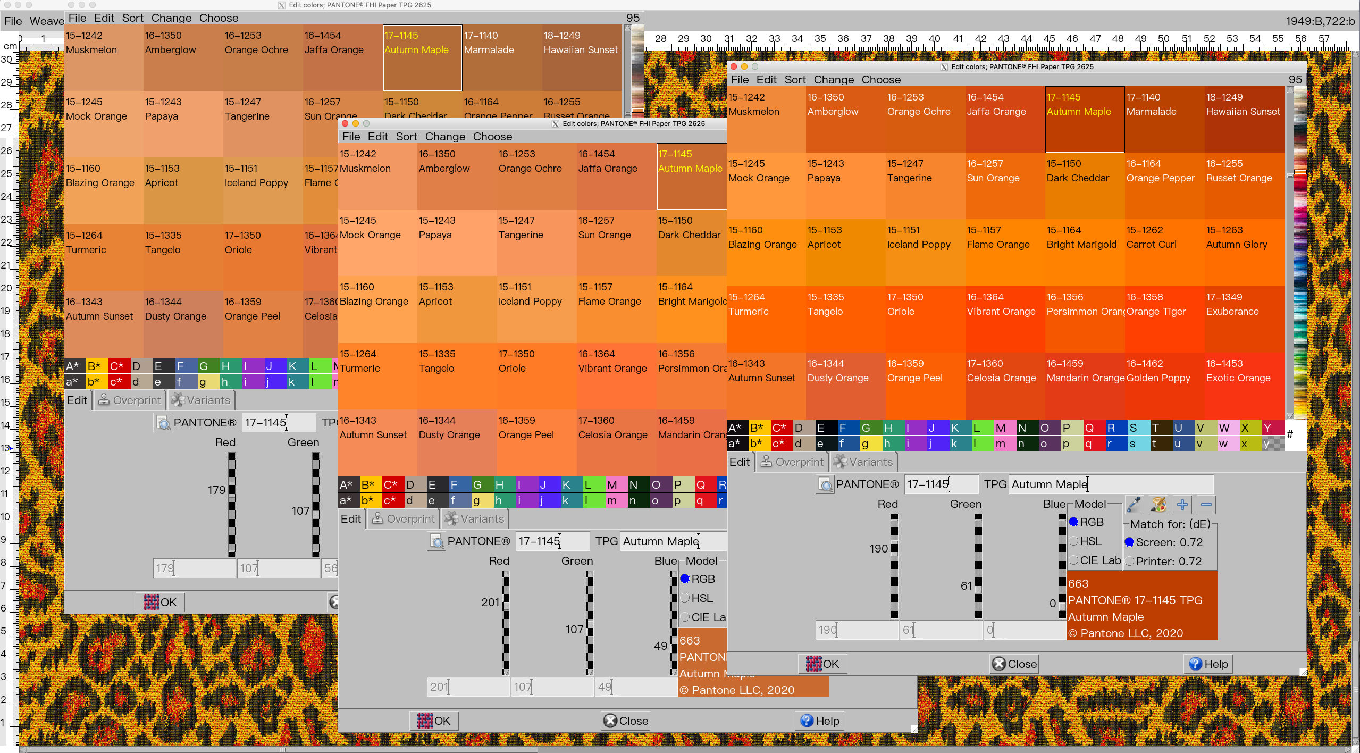Image resolution: width=1360 pixels, height=753 pixels.
Task: Open Variants tab in middle window
Action: click(x=475, y=519)
